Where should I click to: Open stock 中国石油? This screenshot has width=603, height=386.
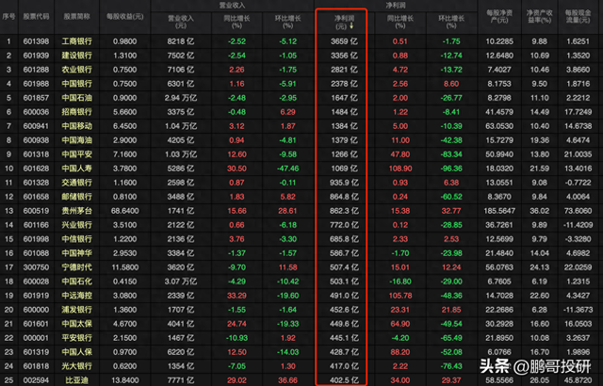pos(77,98)
